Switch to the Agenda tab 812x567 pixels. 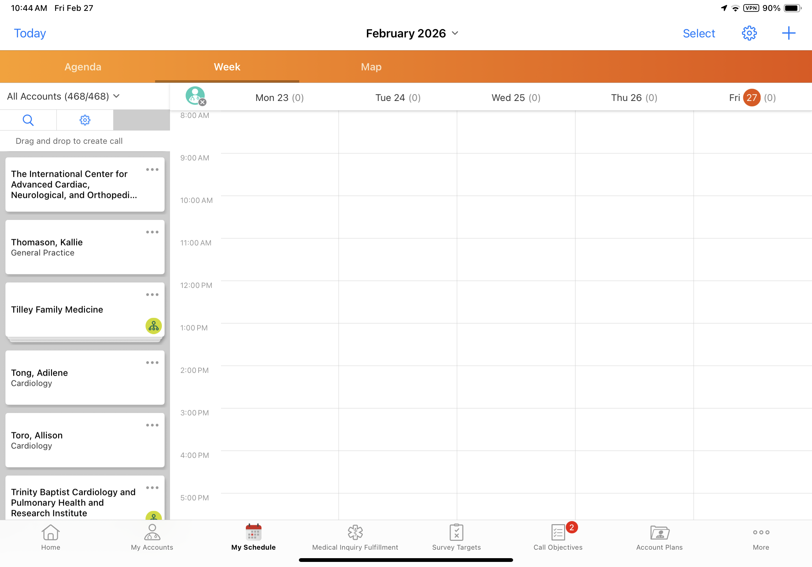tap(83, 67)
